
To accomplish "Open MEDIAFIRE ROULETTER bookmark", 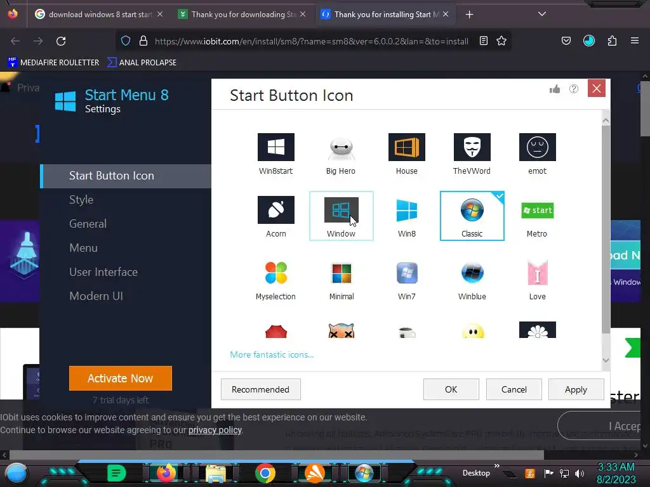I will tap(53, 63).
